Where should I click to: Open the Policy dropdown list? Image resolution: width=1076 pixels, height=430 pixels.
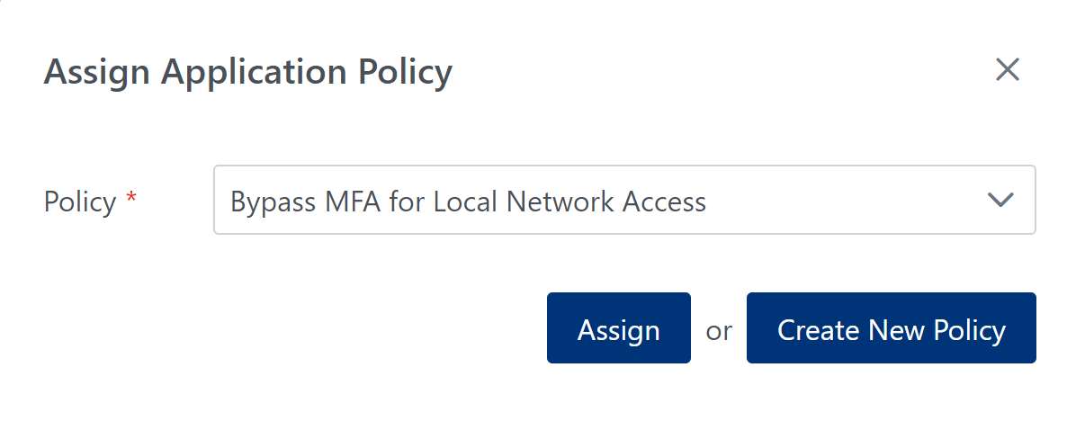(623, 200)
